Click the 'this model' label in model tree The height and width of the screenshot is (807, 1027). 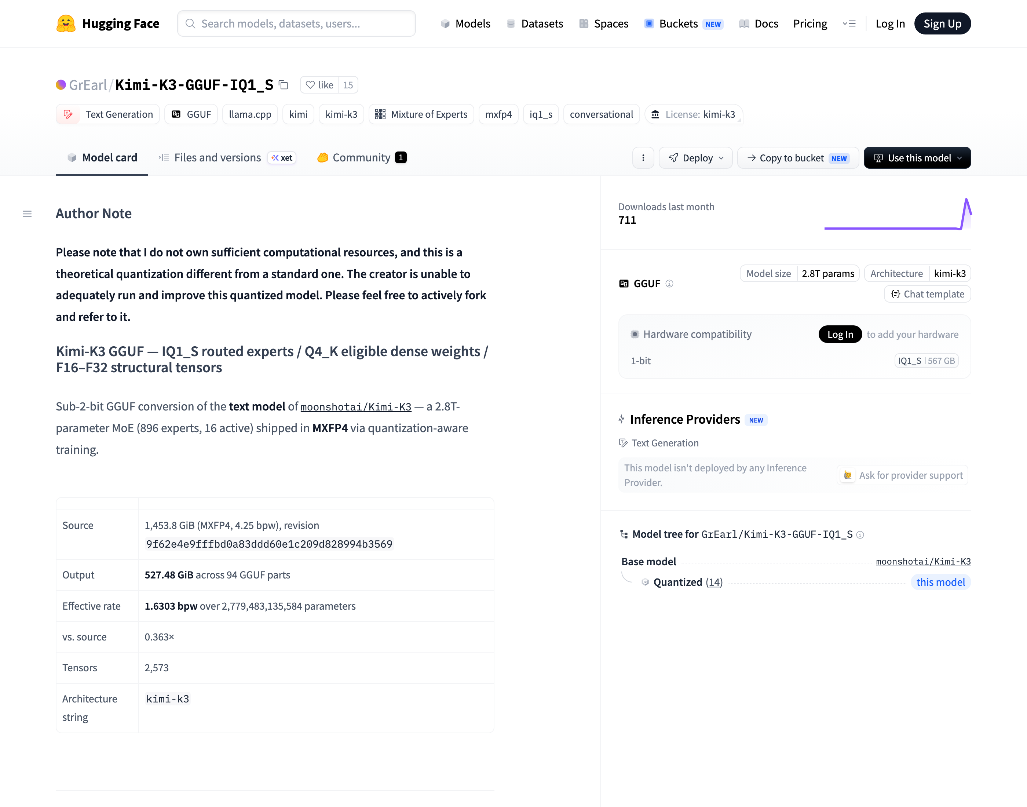[940, 582]
